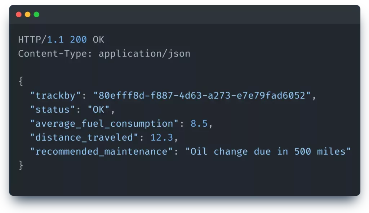The image size is (369, 213).
Task: Select the "average_fuel_consumption" key
Action: (x=105, y=123)
